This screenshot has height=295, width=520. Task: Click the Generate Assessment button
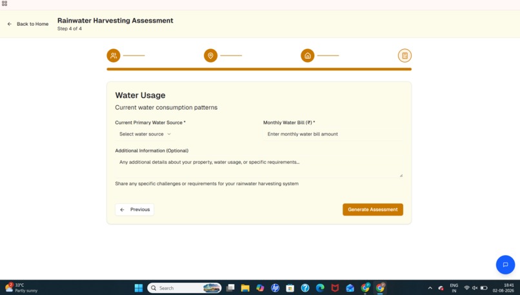373,210
